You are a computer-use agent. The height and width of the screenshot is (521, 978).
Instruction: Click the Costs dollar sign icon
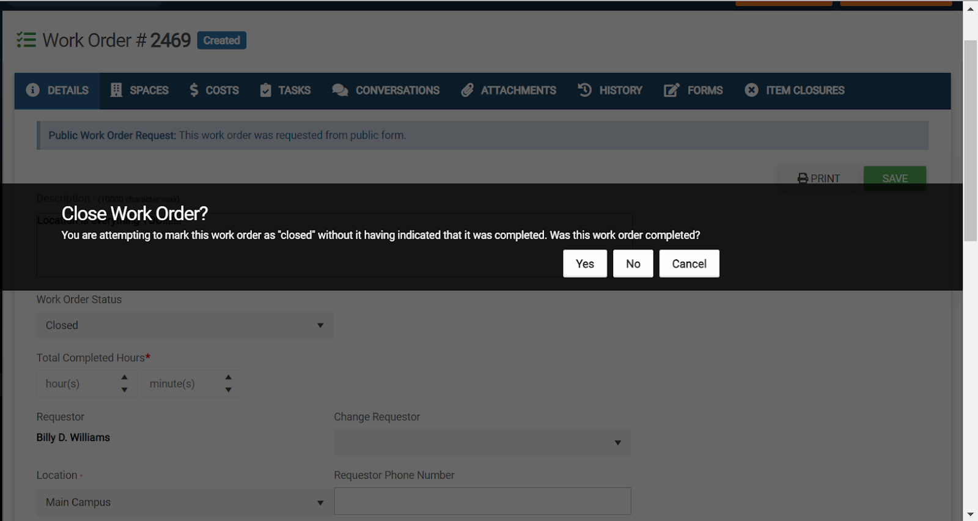tap(194, 90)
